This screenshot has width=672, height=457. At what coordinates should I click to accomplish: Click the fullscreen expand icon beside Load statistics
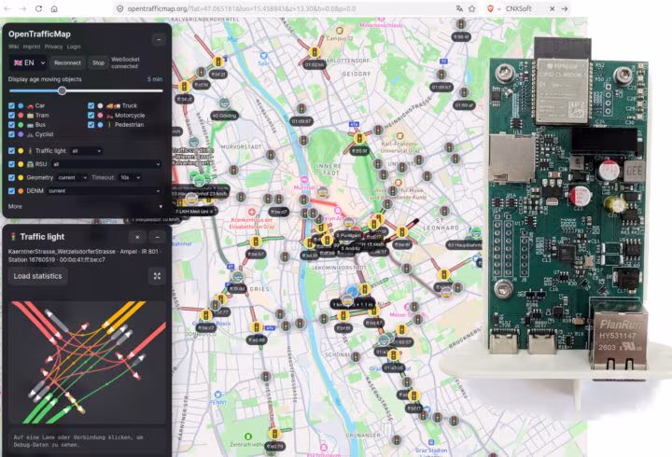coord(158,276)
